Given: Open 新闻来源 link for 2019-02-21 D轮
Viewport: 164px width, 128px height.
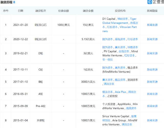Looking at the screenshot, I should [152, 54].
